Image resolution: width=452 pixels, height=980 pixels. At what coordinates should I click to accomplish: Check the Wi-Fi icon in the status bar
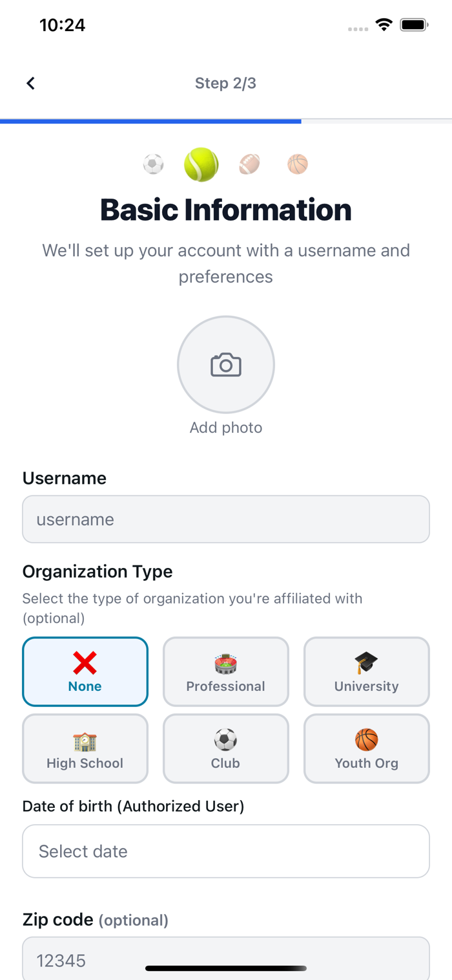384,25
